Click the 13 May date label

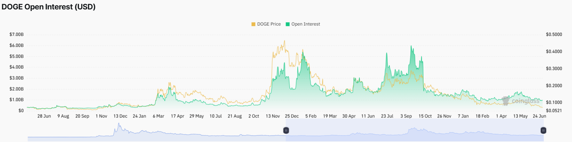click(x=520, y=116)
